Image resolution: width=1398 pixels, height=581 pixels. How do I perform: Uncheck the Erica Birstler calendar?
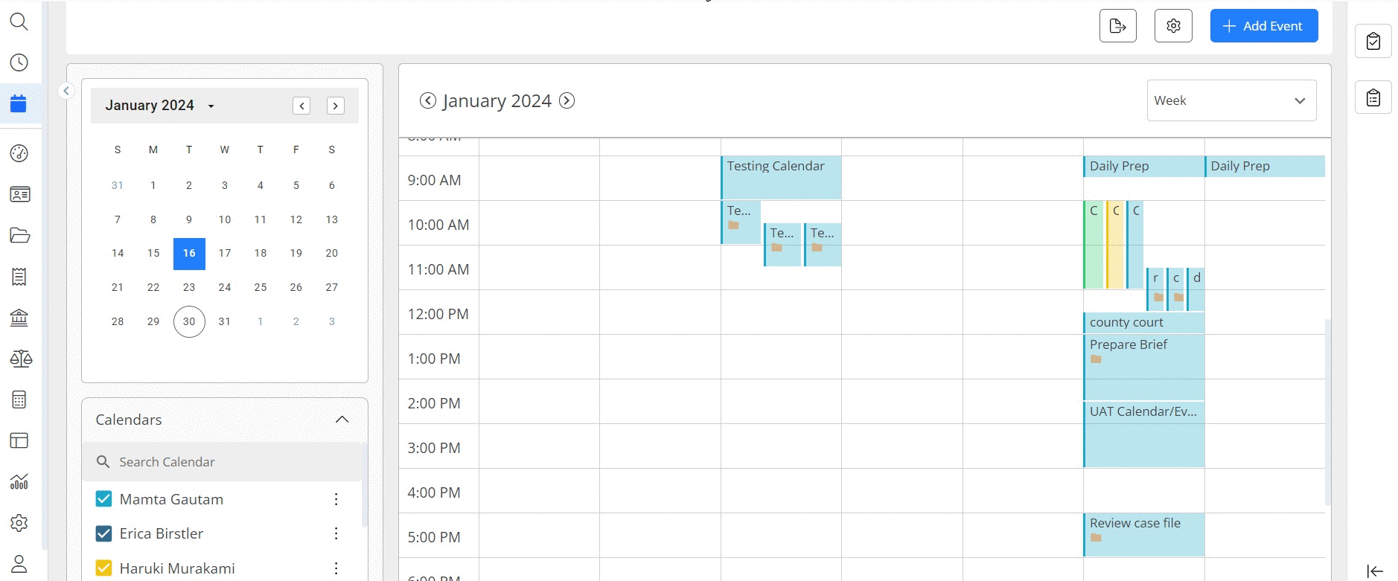pyautogui.click(x=104, y=533)
